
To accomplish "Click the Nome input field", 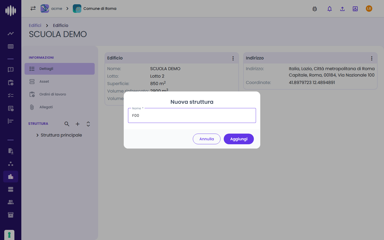I will click(192, 115).
